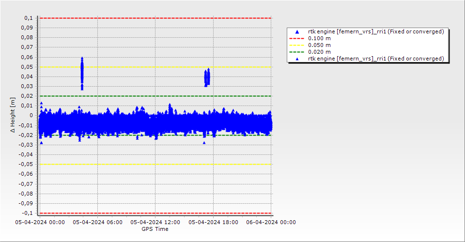Click the 0,1 tick label on the height axis

click(28, 18)
